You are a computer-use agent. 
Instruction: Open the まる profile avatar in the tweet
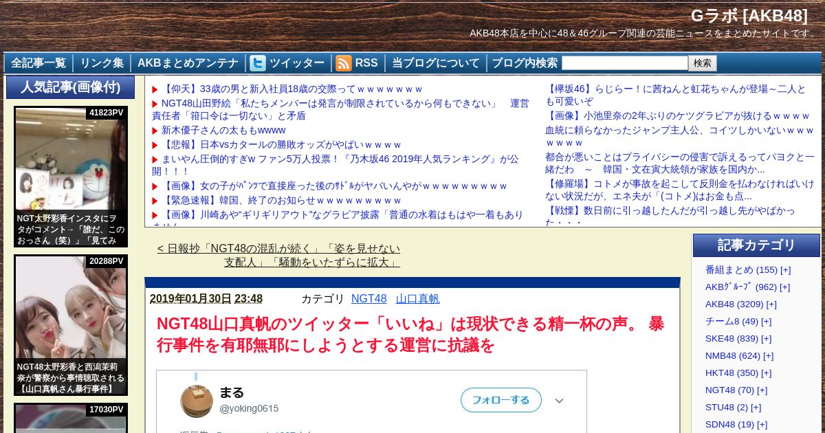click(x=197, y=401)
